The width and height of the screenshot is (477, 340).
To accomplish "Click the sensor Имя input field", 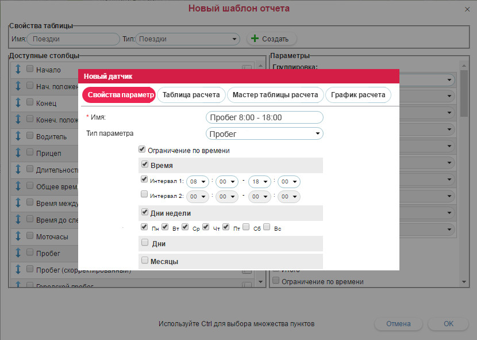I will point(264,117).
